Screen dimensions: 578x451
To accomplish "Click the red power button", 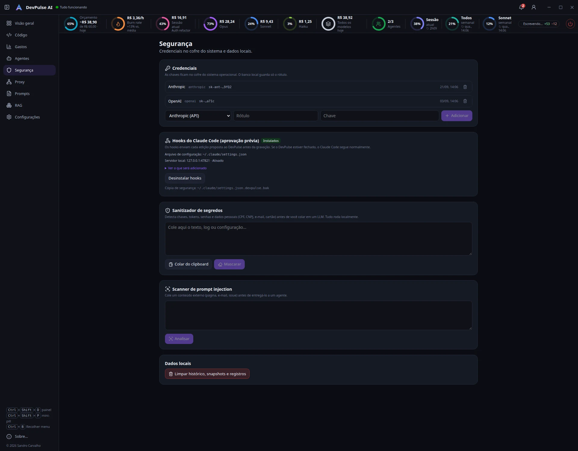I will pos(570,24).
